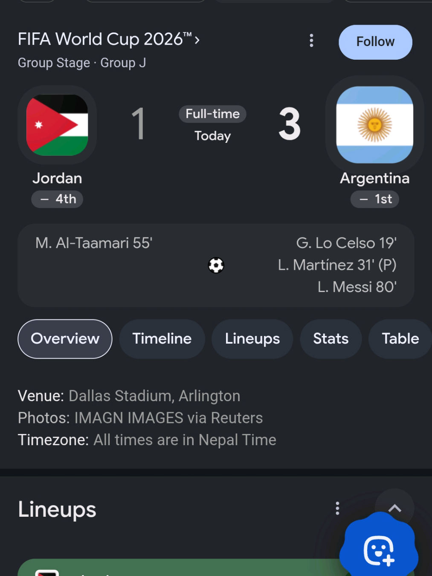Tap the L. Messi 80' goal entry

click(357, 287)
